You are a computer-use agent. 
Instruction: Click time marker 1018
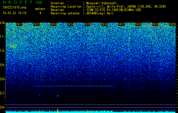pos(138,24)
